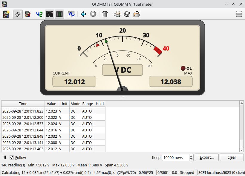245x176 pixels.
Task: Save data with the floppy disk icon
Action: pyautogui.click(x=127, y=14)
